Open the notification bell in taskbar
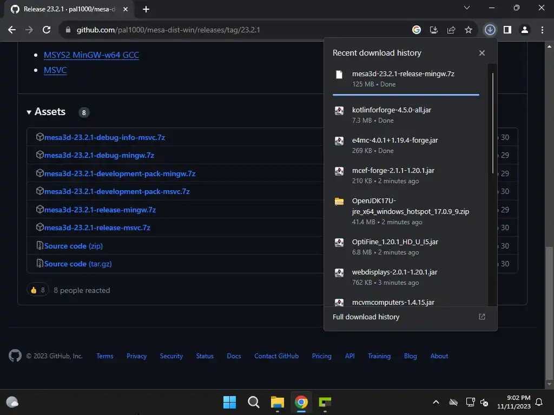 [539, 402]
